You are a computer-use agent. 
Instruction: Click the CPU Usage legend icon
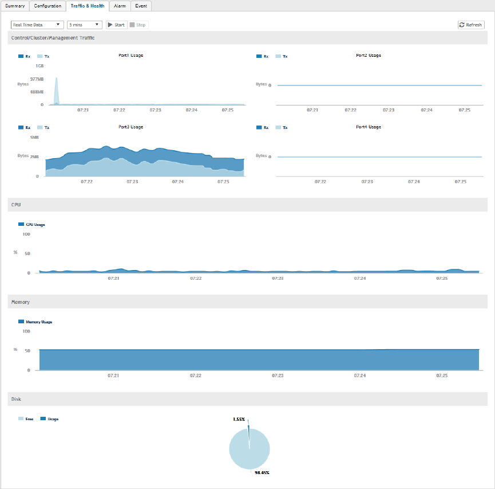click(x=21, y=224)
